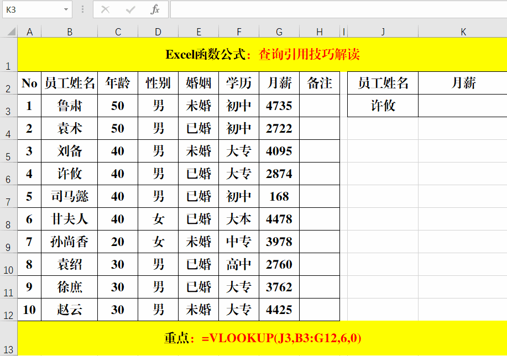Select cell J3 containing '许攸'
Image resolution: width=507 pixels, height=356 pixels.
click(x=383, y=106)
